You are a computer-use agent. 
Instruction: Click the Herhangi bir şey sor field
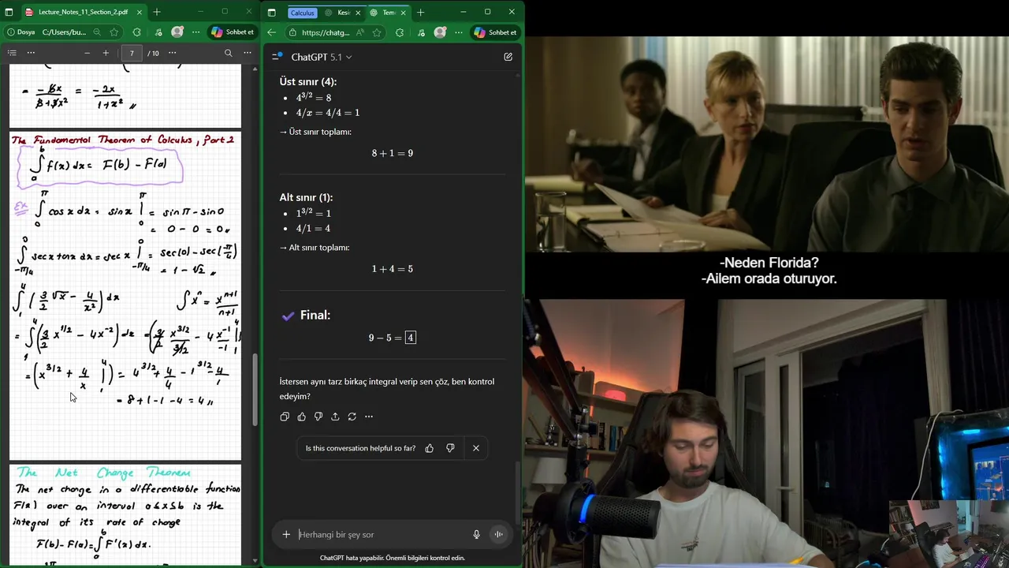[382, 534]
